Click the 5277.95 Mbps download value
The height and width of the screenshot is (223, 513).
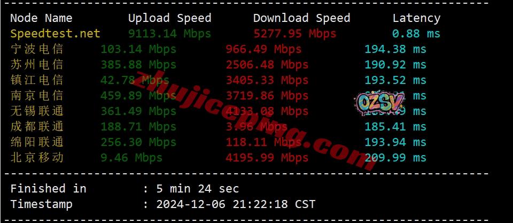[295, 33]
